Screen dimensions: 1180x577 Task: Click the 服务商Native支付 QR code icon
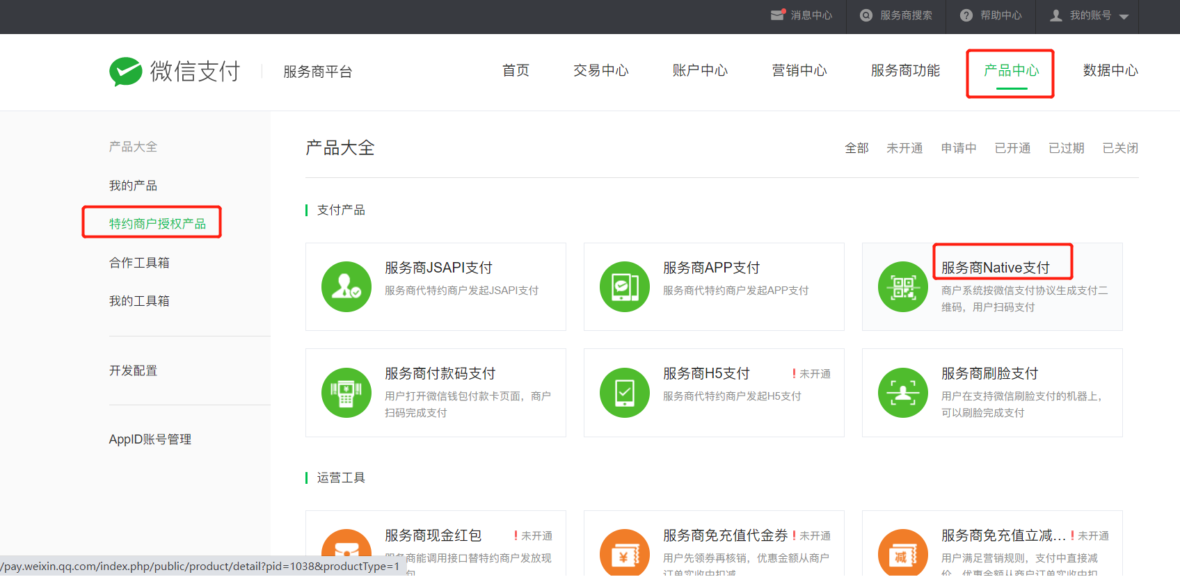tap(903, 286)
